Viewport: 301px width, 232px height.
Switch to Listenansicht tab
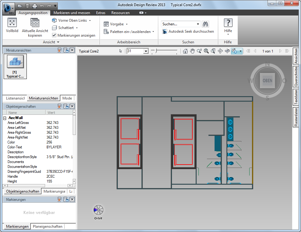(15, 98)
